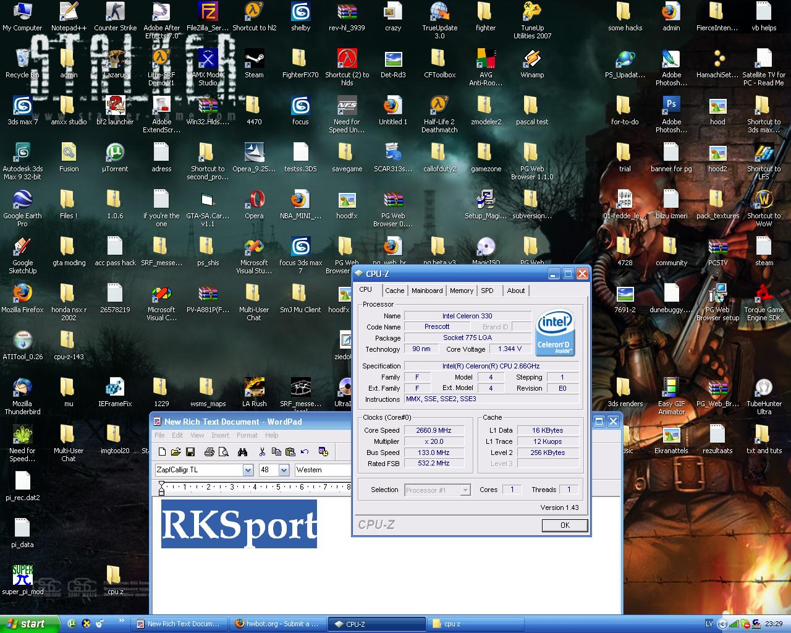Click the Open folder icon in WordPad

(176, 452)
